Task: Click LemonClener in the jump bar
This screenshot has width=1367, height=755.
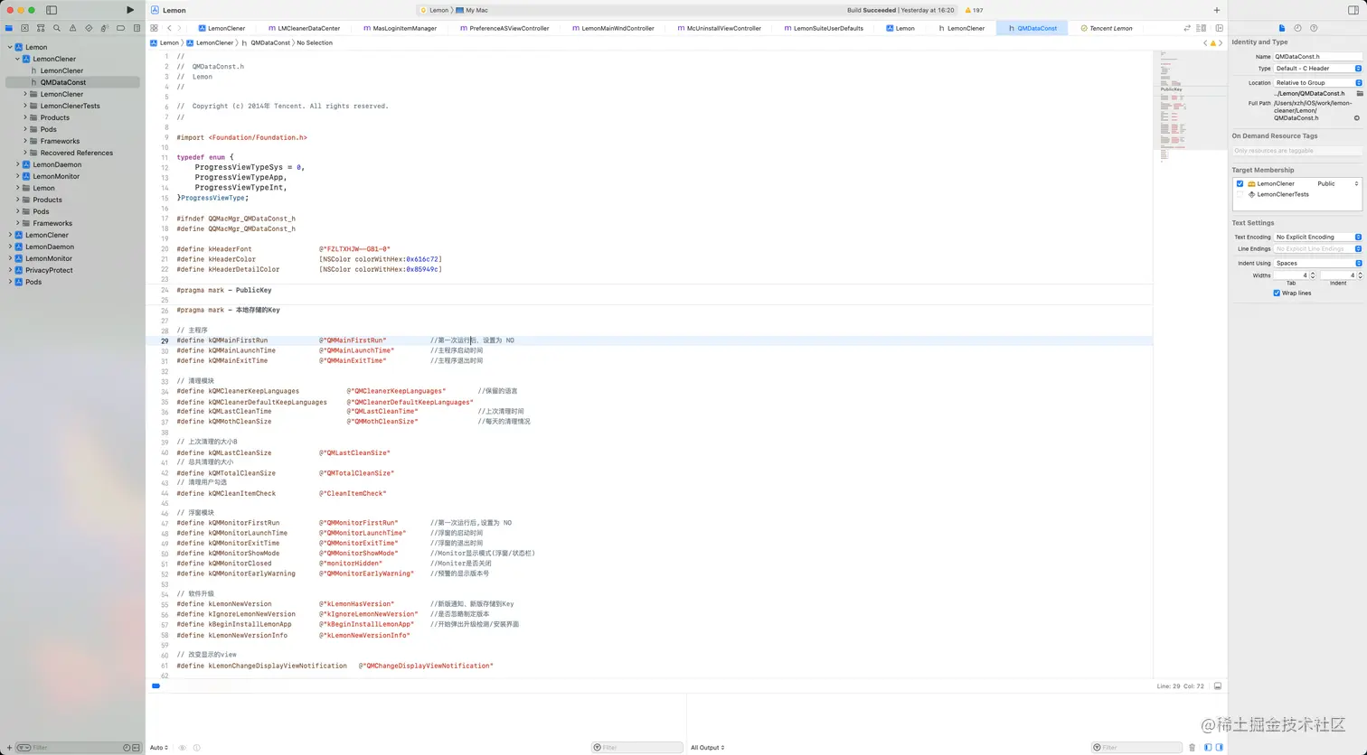Action: [x=211, y=42]
